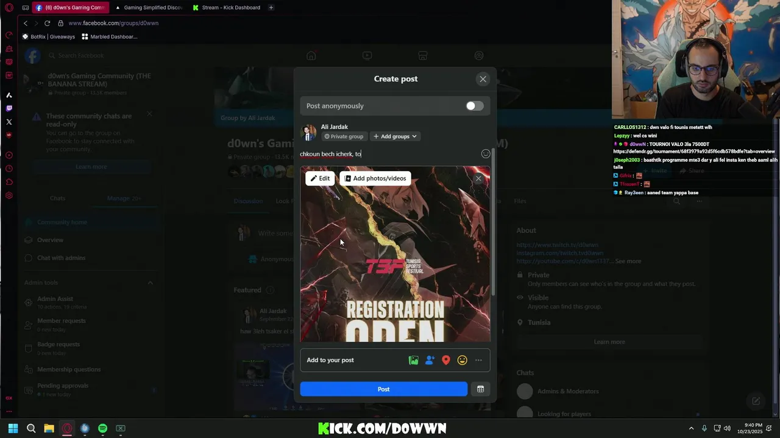Click the blue Post button
Screen dimensions: 780x438
click(384, 389)
